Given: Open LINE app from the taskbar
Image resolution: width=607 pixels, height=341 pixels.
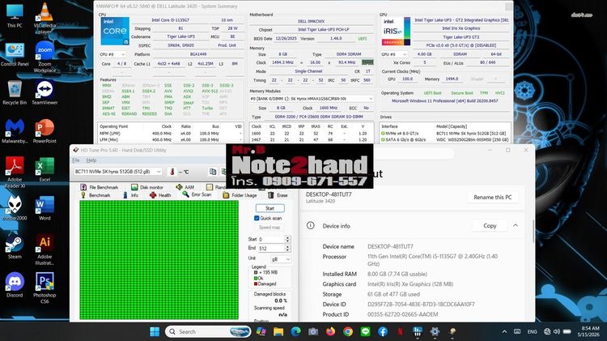Looking at the screenshot, I should 366,332.
